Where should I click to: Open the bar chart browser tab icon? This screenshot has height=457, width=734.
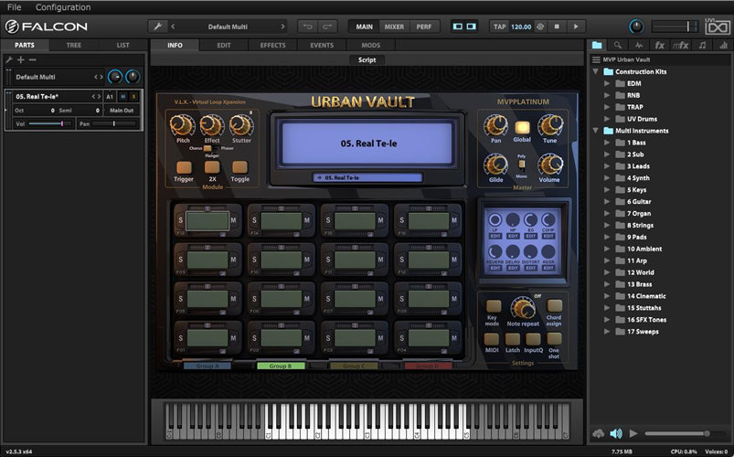(723, 45)
